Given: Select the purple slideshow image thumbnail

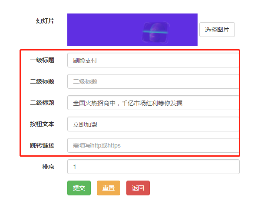Looking at the screenshot, I should point(132,30).
